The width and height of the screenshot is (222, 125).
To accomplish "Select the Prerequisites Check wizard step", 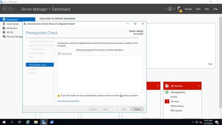I will tap(40, 65).
